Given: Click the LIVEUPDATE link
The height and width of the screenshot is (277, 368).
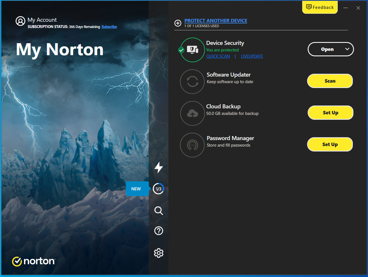Looking at the screenshot, I should [x=252, y=56].
